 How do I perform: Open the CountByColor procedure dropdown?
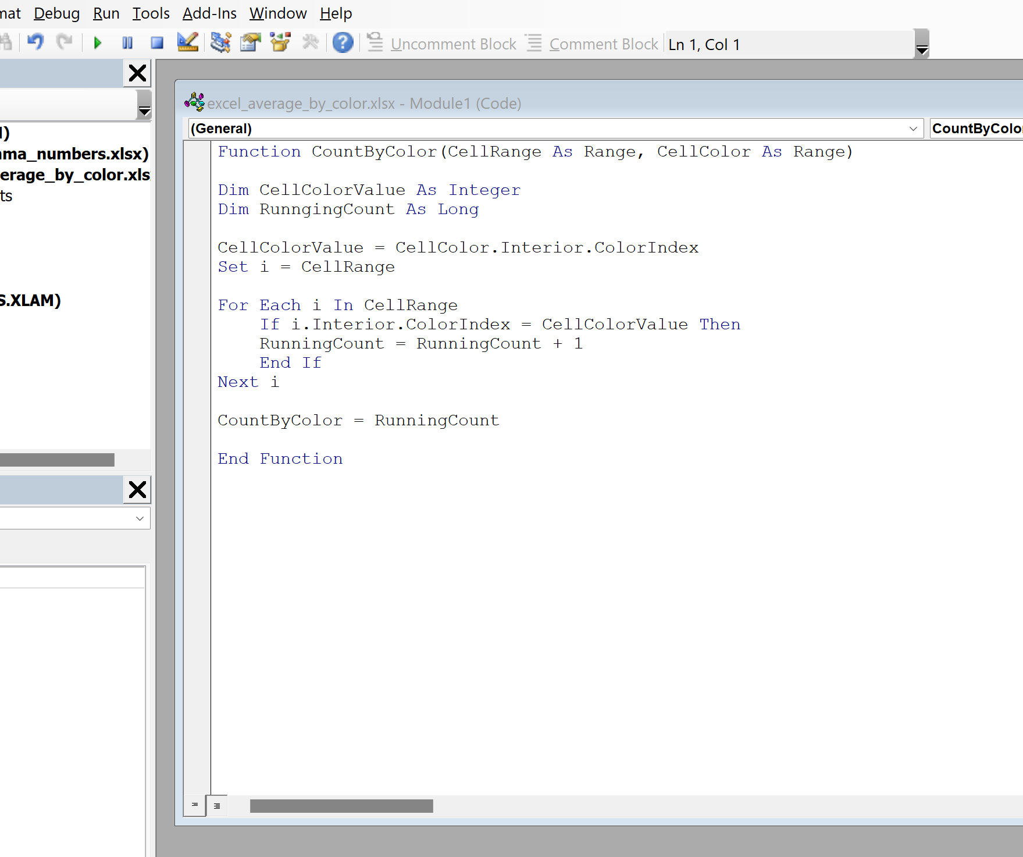pyautogui.click(x=976, y=129)
